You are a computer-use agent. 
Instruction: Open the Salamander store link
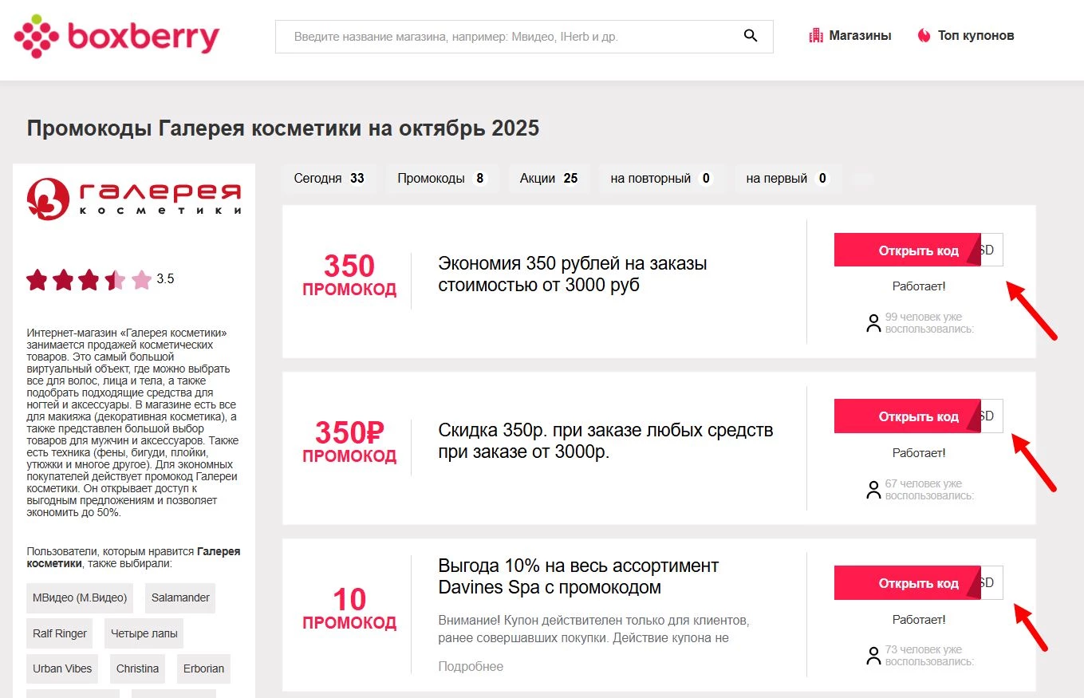[x=180, y=598]
